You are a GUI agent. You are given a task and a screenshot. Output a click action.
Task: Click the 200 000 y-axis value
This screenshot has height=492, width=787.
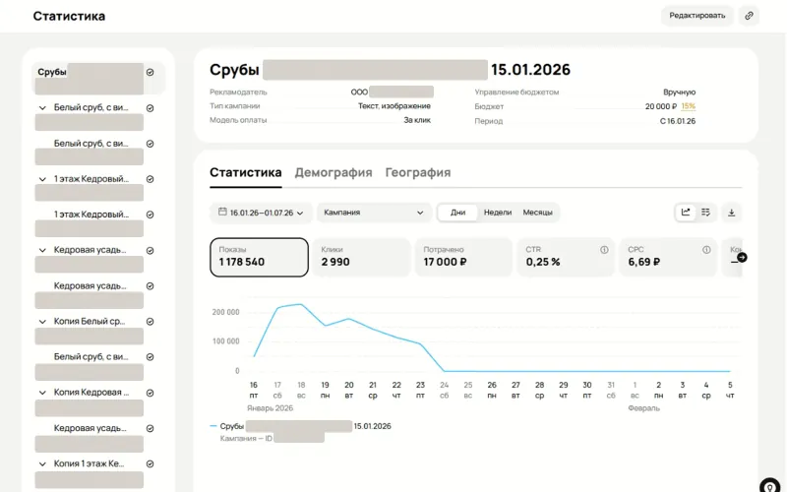tap(226, 312)
